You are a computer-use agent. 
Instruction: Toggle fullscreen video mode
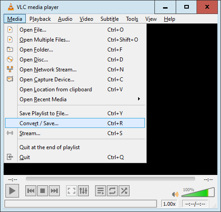(x=72, y=191)
